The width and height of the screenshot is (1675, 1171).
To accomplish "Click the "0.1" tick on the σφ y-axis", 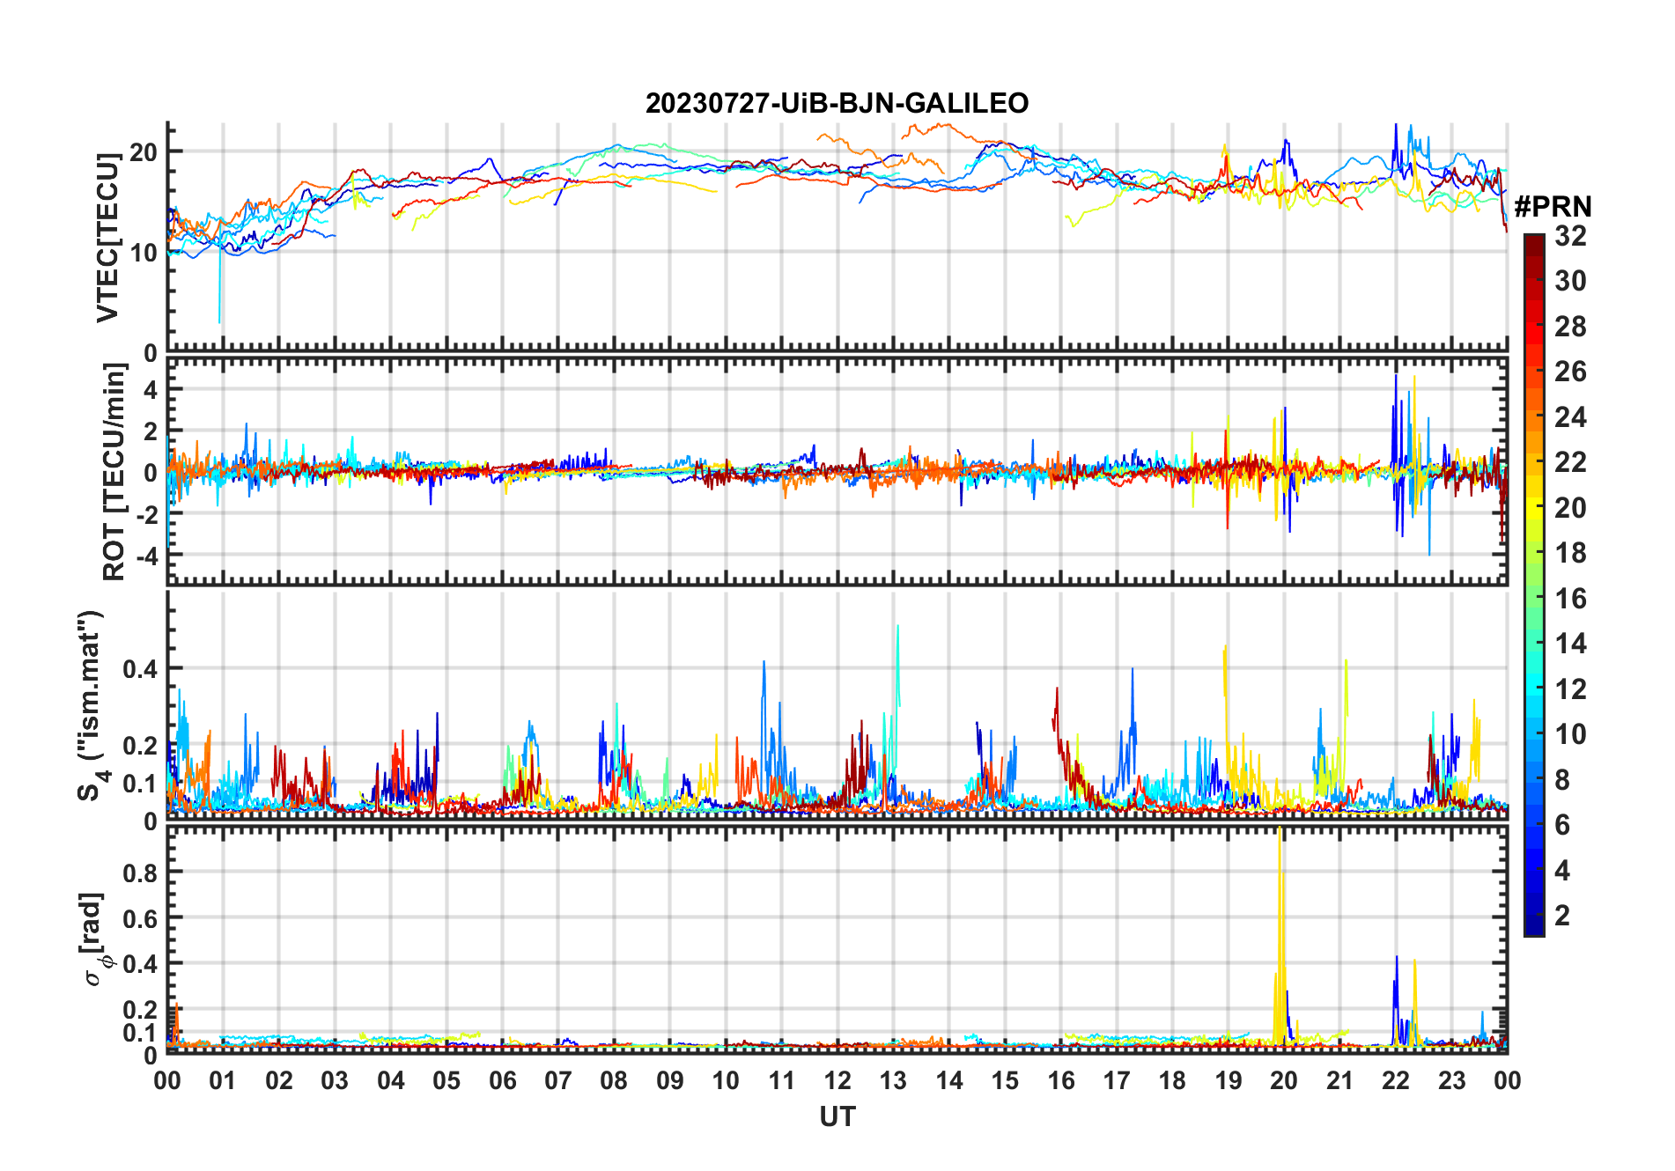I will (x=140, y=1032).
